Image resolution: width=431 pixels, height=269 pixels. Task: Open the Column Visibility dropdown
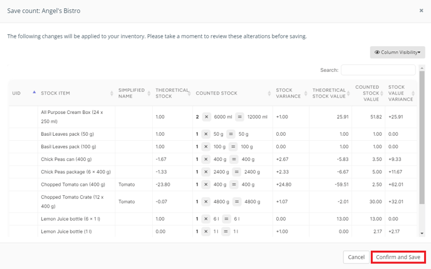click(x=397, y=52)
